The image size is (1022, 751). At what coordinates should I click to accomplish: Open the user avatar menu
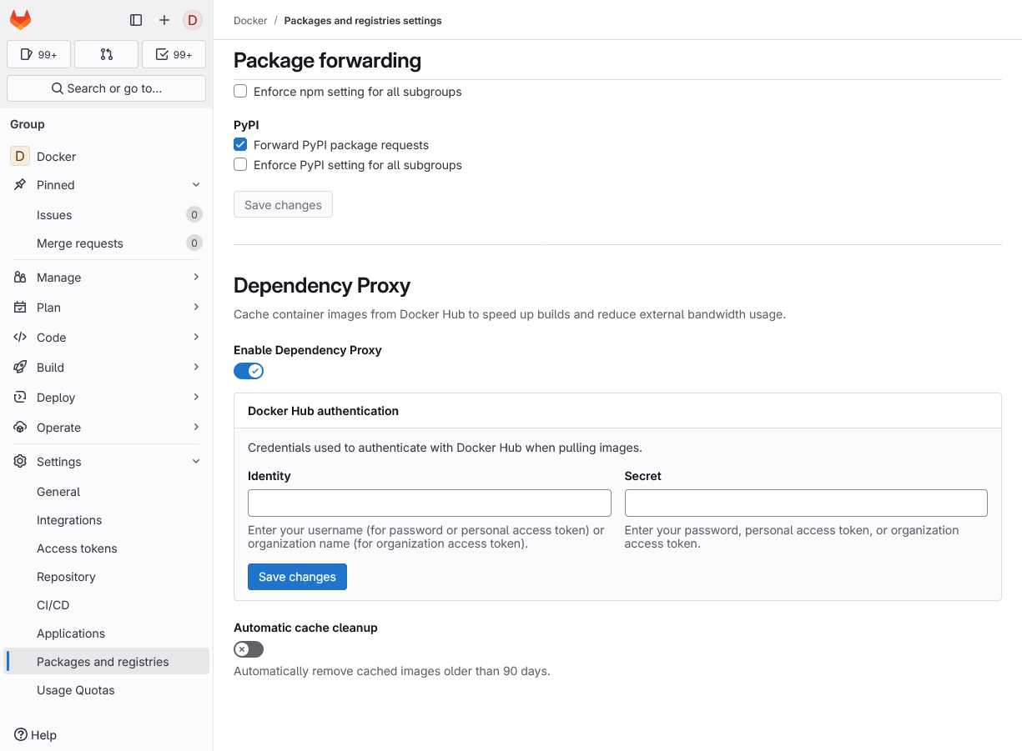[193, 20]
